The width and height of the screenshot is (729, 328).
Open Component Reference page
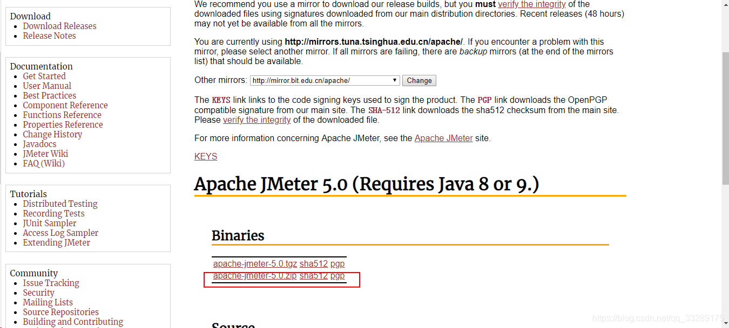tap(65, 105)
